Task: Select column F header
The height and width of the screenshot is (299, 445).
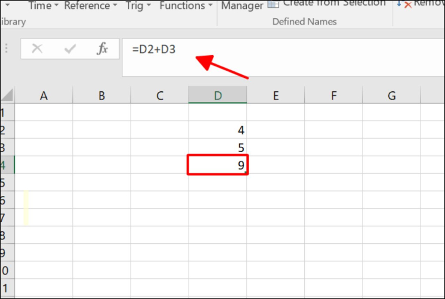Action: [333, 95]
